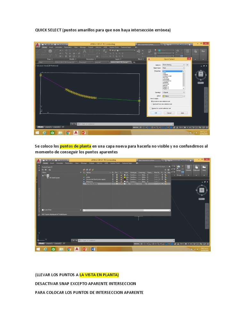
Task: Open the Apply to dropdown
Action: (x=174, y=65)
